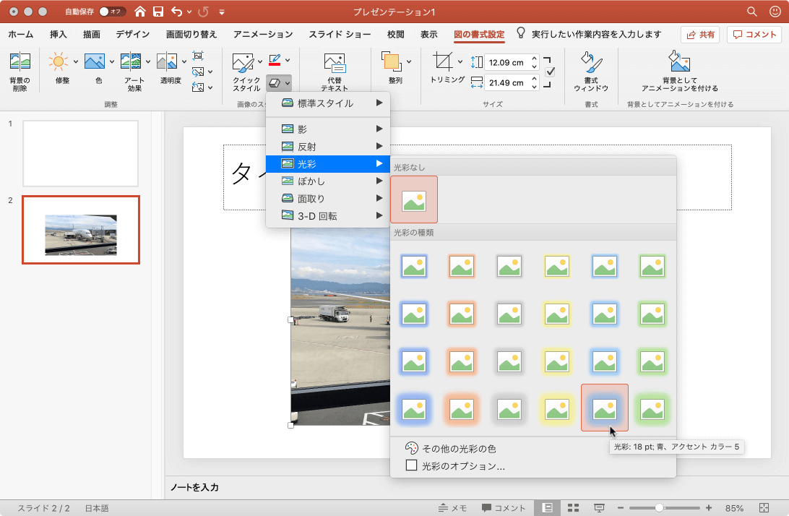Select the slide 1 thumbnail
This screenshot has width=789, height=516.
(80, 153)
